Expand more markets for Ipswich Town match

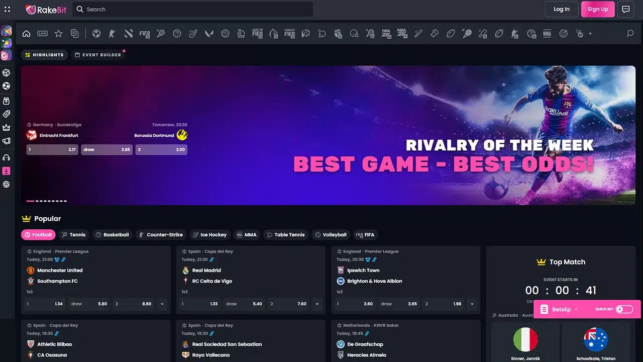coord(472,304)
